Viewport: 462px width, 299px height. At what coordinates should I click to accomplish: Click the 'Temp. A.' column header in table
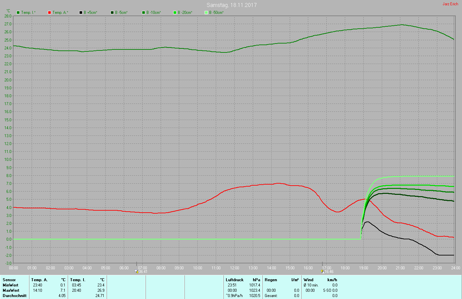tap(40, 280)
